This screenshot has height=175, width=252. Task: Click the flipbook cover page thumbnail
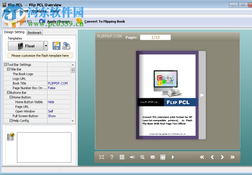167,95
